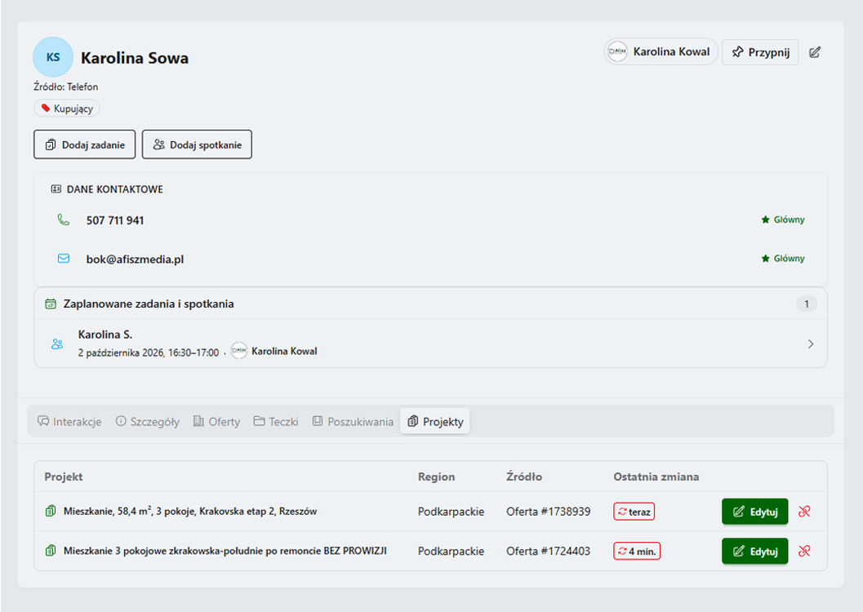This screenshot has height=612, width=863.
Task: Click the green phone icon
Action: (x=64, y=220)
